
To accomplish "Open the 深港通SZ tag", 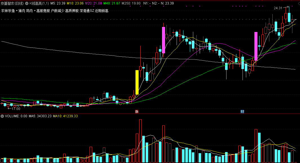I will coord(87,11).
